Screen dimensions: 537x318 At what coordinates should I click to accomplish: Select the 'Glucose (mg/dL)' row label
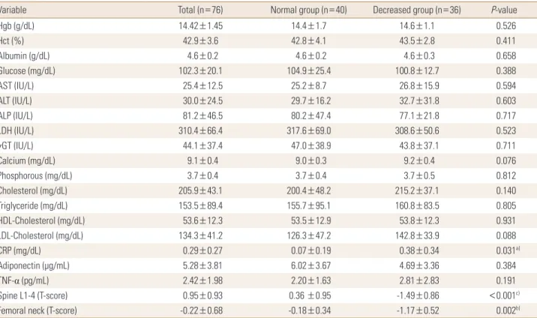[x=28, y=70]
